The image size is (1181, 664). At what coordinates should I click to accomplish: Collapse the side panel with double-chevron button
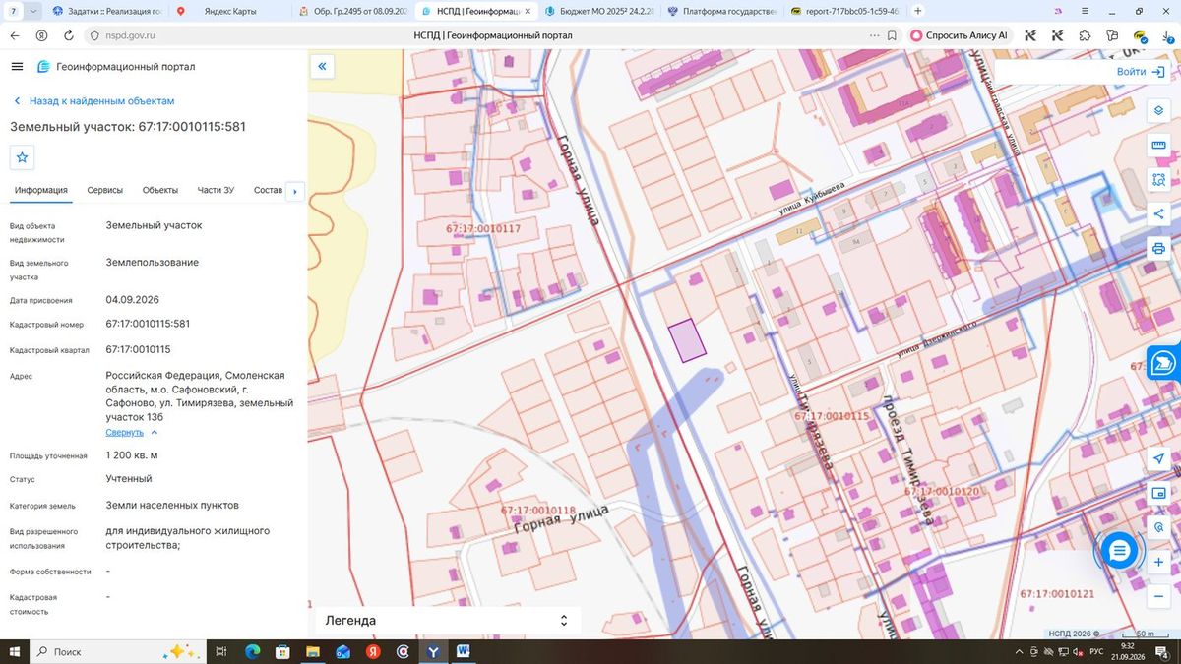click(x=322, y=66)
